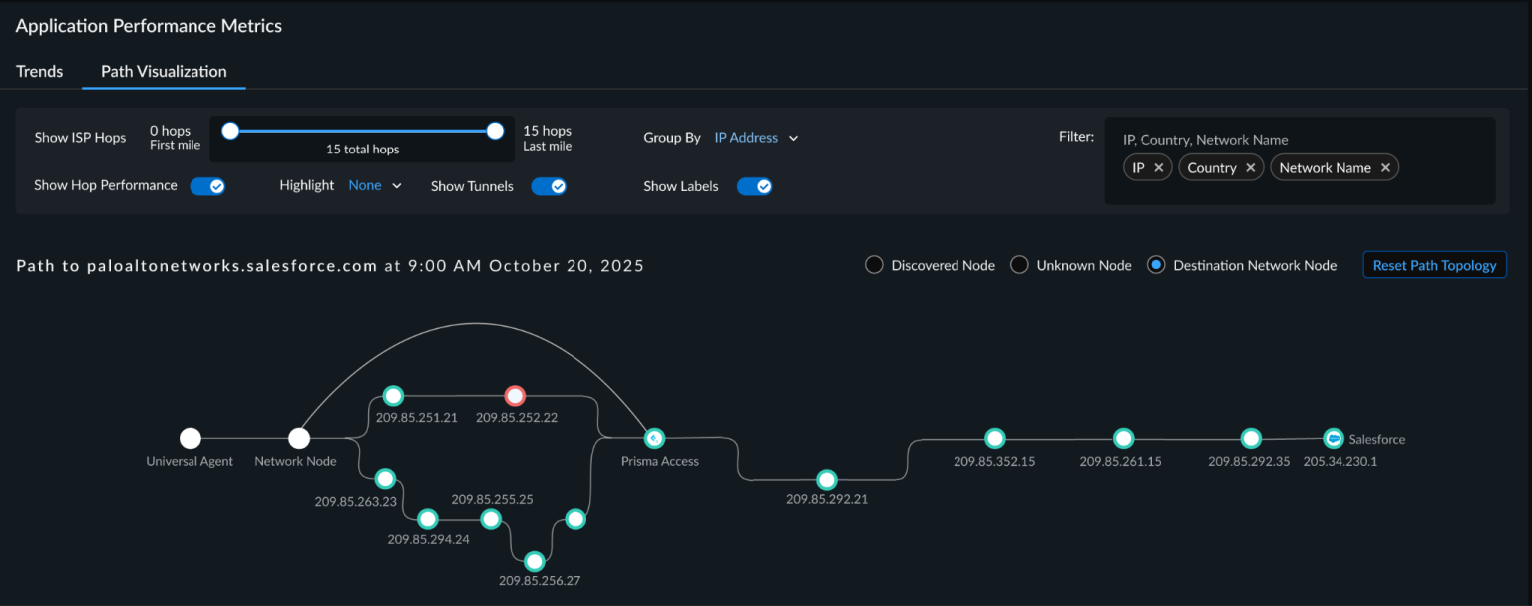Image resolution: width=1532 pixels, height=606 pixels.
Task: Click the path to paloaltonetworks.salesforce.com title
Action: pos(330,266)
